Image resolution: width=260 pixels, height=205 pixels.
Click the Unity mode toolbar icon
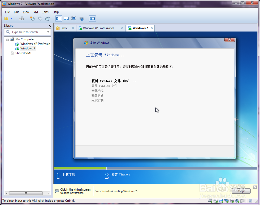tap(82, 19)
